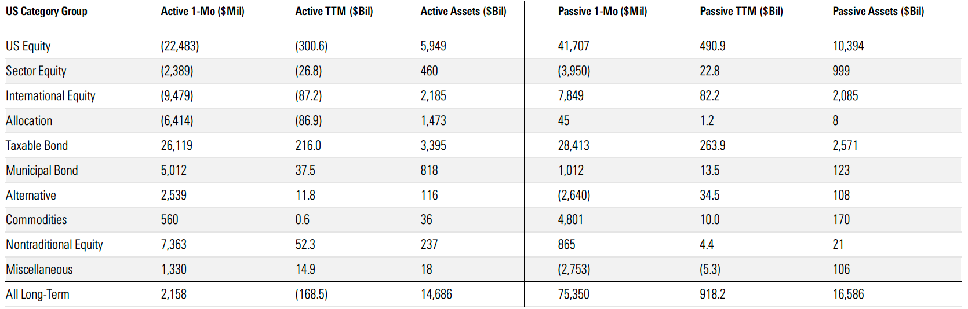Screen dimensions: 968x309
Task: Select the 16,586 total passive assets value
Action: 848,295
